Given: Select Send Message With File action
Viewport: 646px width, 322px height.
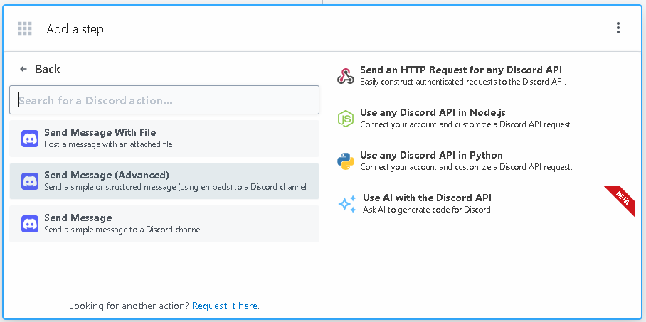Looking at the screenshot, I should pyautogui.click(x=164, y=139).
